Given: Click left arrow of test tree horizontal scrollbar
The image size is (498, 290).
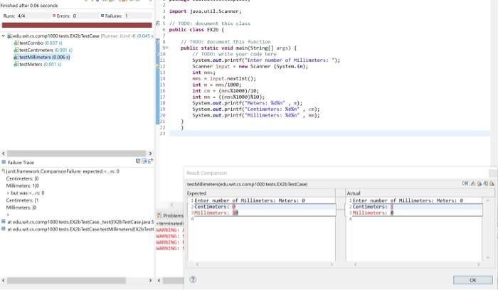Looking at the screenshot, I should point(4,154).
